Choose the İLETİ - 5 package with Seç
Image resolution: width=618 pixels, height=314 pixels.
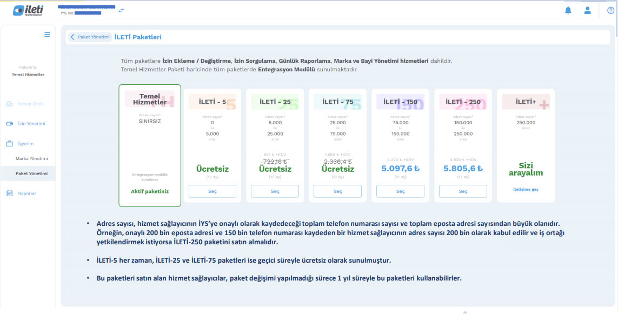tap(212, 191)
